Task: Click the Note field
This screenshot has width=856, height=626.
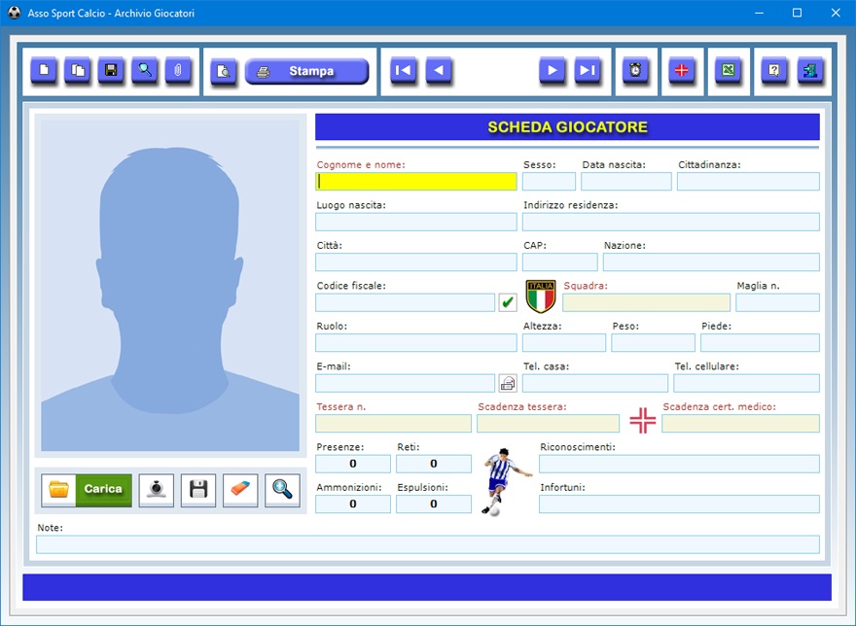Action: click(428, 544)
